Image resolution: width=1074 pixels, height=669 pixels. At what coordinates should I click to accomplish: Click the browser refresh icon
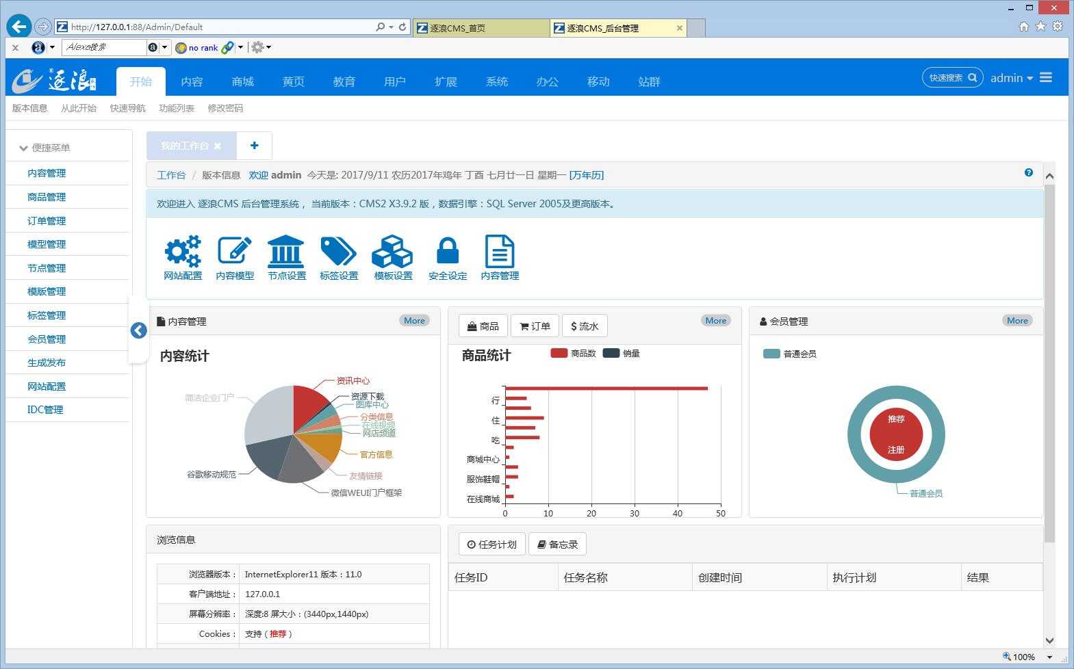point(402,27)
